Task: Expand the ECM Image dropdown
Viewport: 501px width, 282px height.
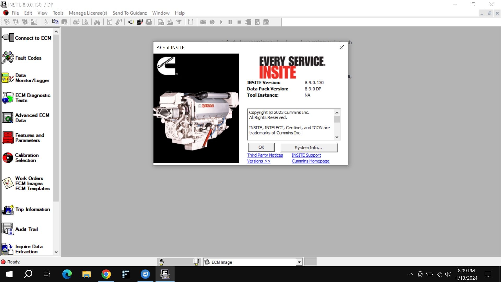Action: pos(299,262)
